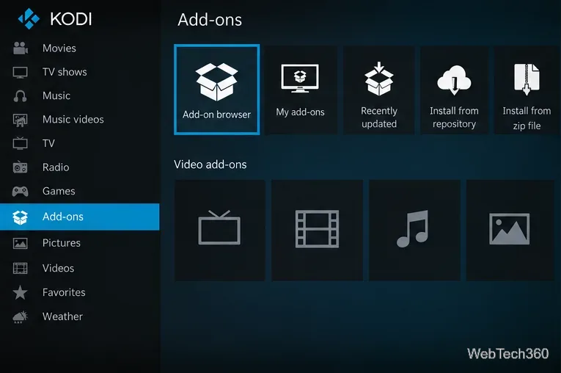The image size is (561, 373).
Task: Click the Kodi logo icon
Action: tap(29, 18)
